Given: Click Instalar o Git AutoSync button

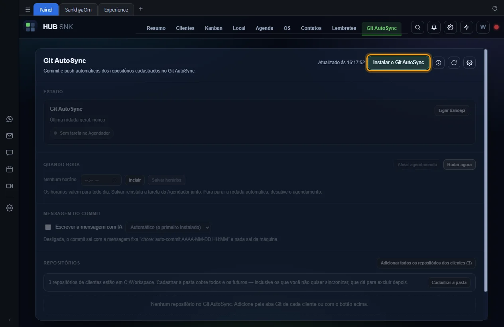Looking at the screenshot, I should pyautogui.click(x=398, y=63).
